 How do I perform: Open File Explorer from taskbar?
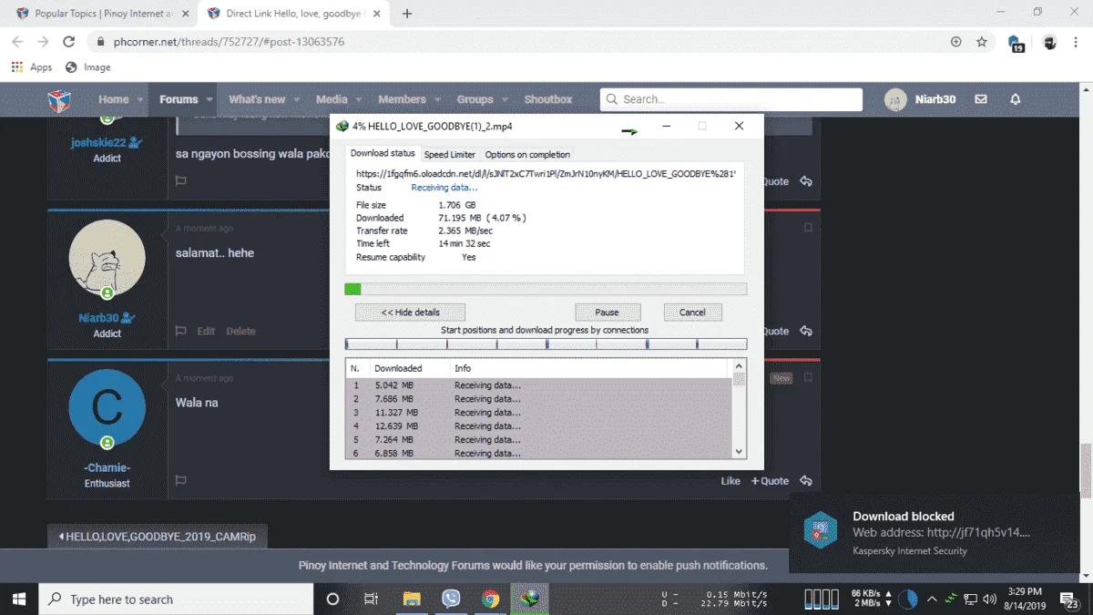(x=412, y=599)
